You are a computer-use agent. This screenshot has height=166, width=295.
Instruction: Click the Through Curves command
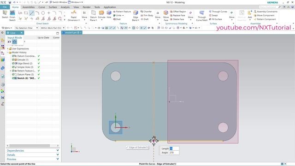(218, 12)
